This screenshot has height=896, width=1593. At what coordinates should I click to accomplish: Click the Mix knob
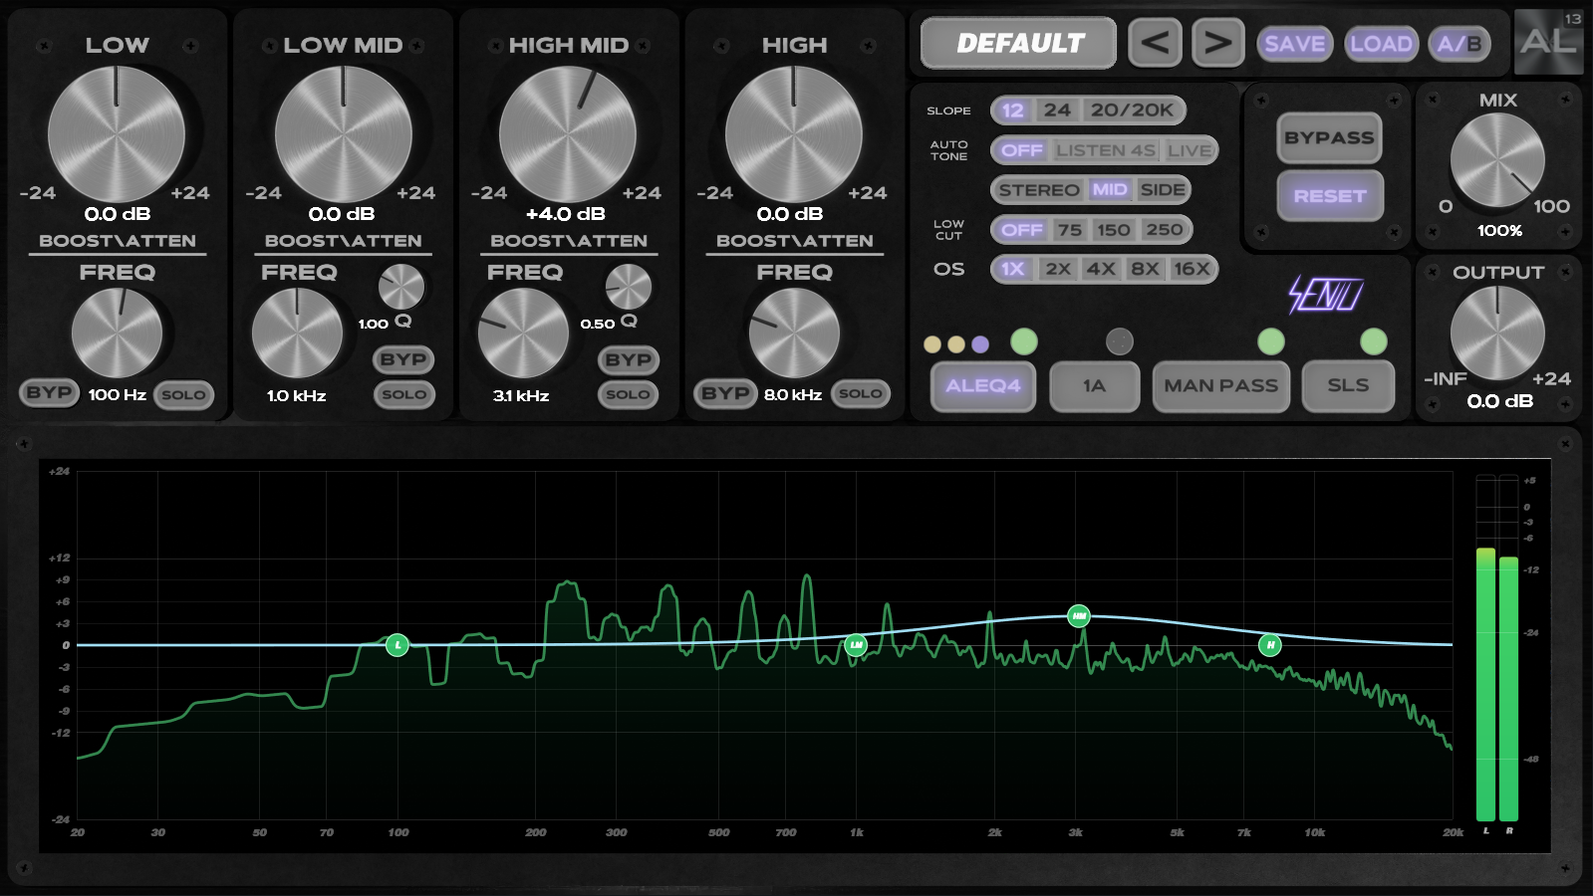(x=1497, y=160)
